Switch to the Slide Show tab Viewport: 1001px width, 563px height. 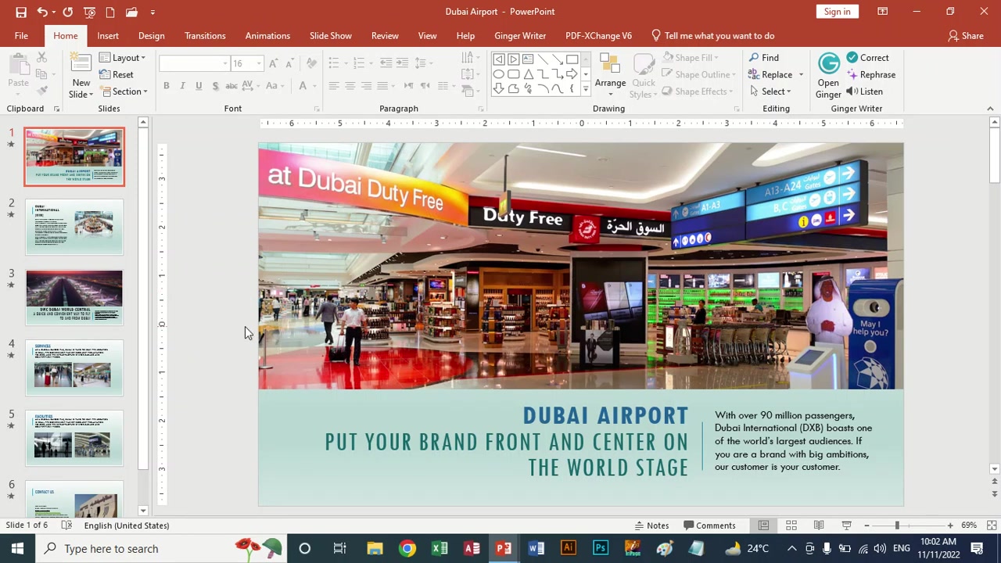click(x=330, y=36)
